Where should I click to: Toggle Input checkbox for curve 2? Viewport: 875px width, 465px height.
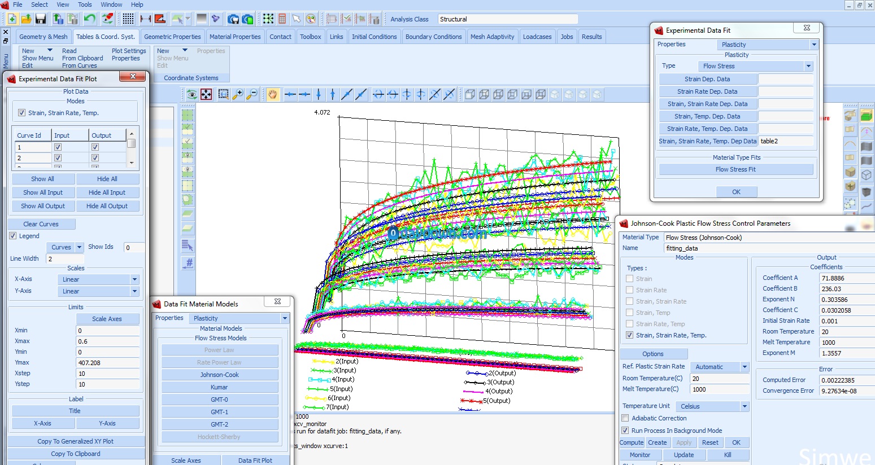click(x=58, y=158)
